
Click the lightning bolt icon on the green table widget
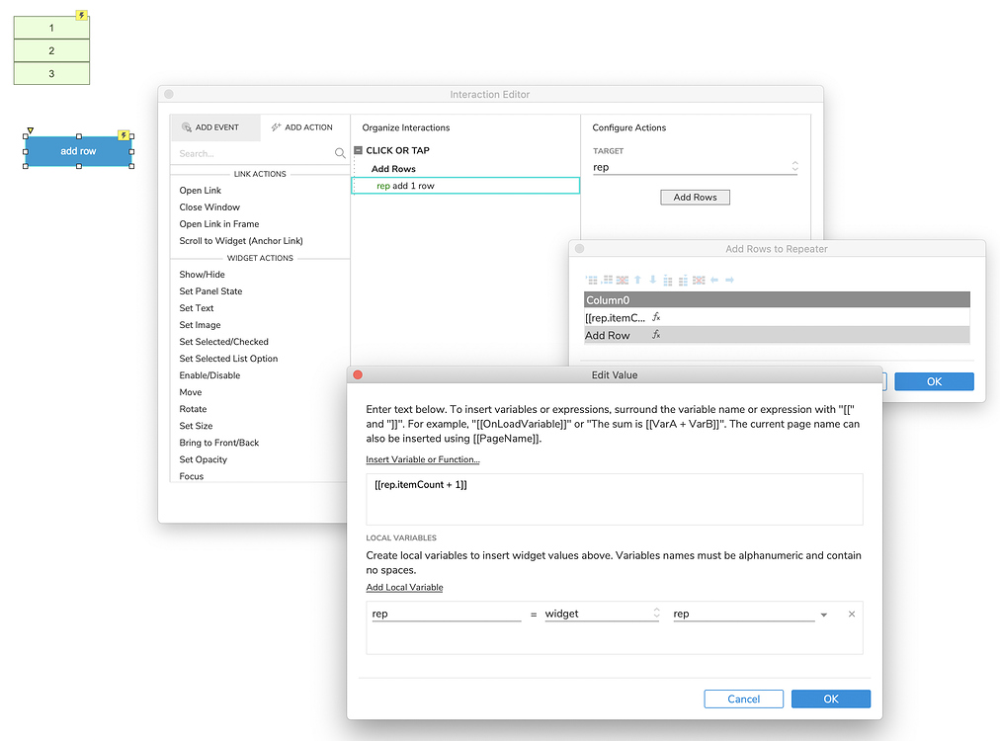(80, 16)
